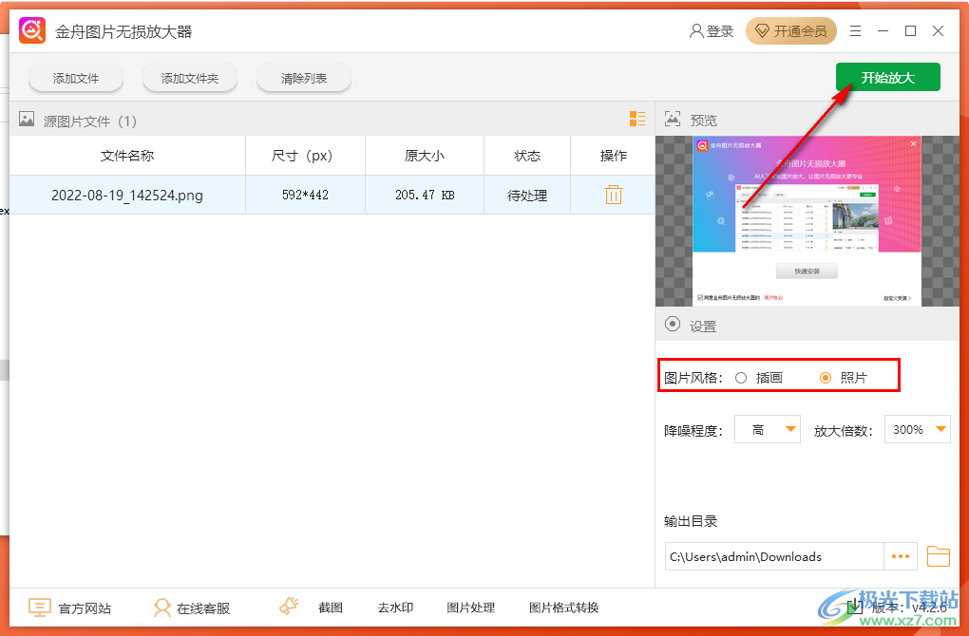Start enlarging with 开始放大 button
Image resolution: width=969 pixels, height=636 pixels.
coord(888,77)
